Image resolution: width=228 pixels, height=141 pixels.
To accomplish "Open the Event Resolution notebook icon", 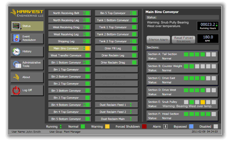I will coord(16,38).
